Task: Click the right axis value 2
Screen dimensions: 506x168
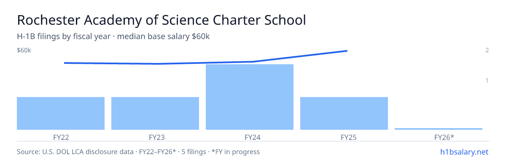Action: coord(487,50)
